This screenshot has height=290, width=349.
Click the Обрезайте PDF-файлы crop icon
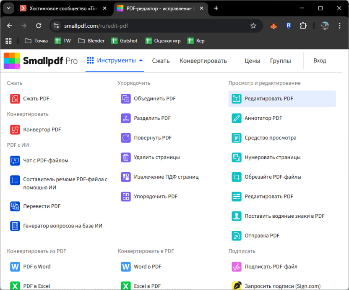coord(237,177)
